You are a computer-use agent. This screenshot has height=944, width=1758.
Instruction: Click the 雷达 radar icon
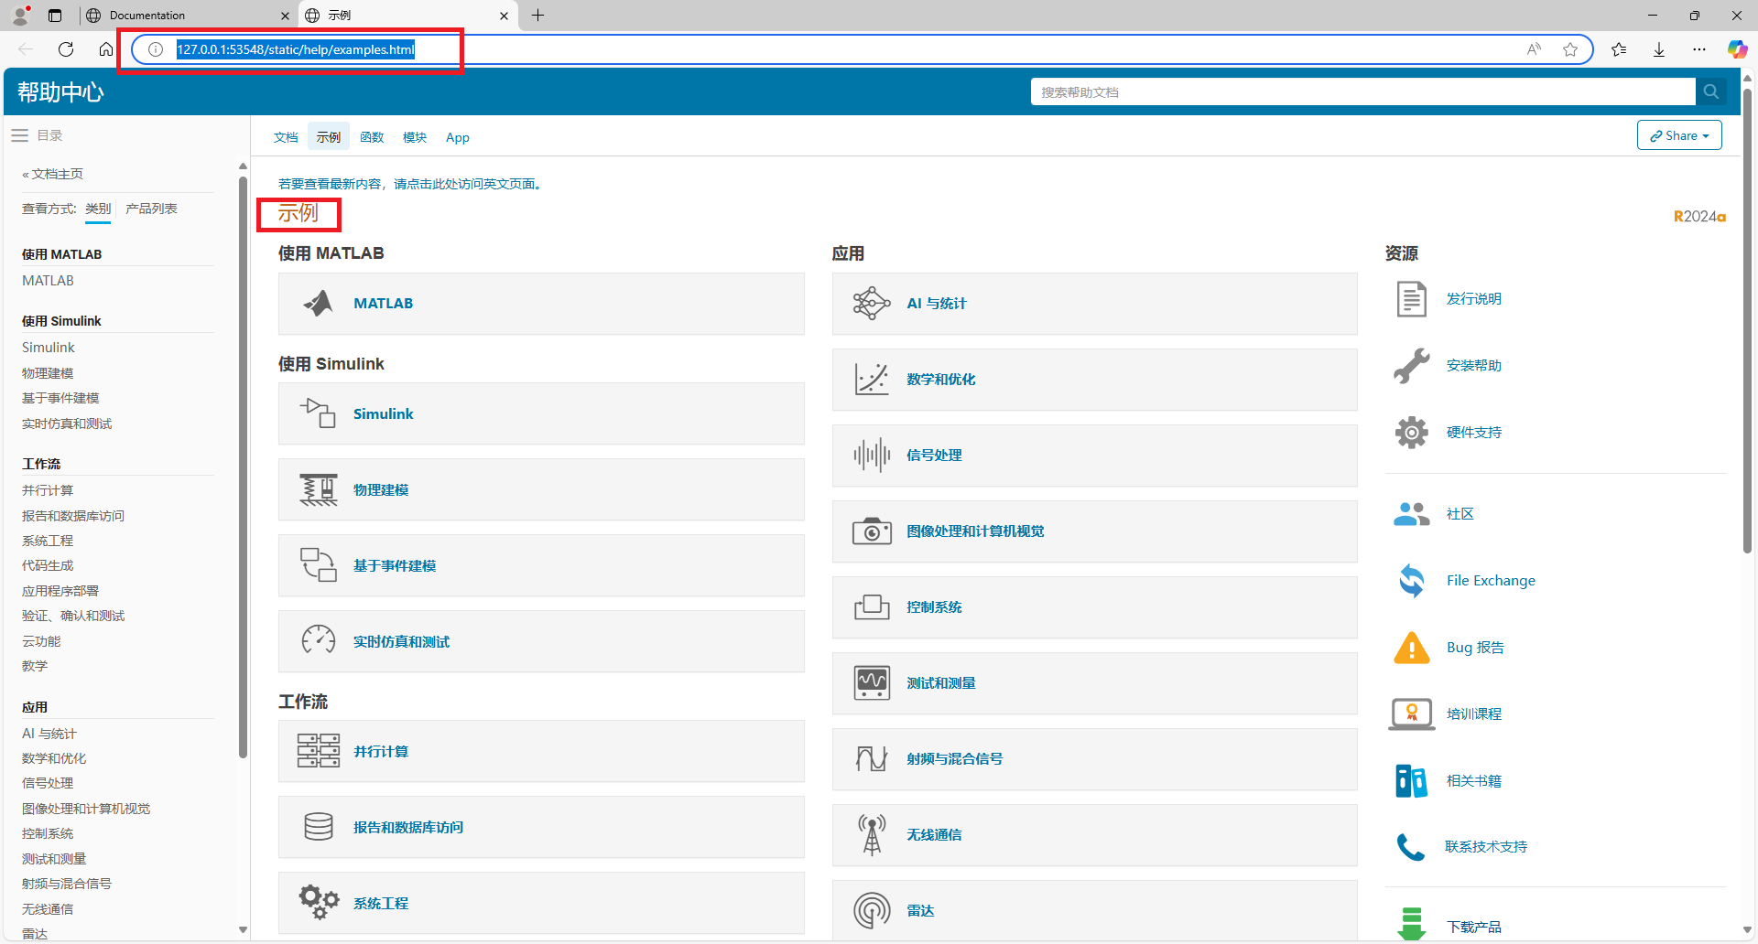(871, 910)
